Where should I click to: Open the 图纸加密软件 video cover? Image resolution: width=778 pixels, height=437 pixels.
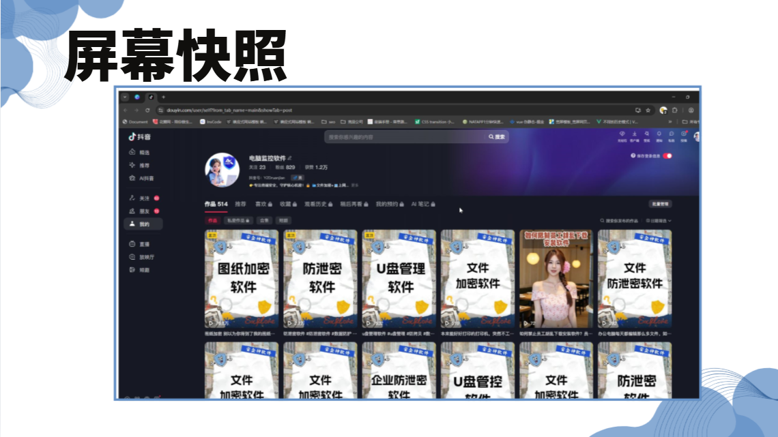click(x=242, y=278)
